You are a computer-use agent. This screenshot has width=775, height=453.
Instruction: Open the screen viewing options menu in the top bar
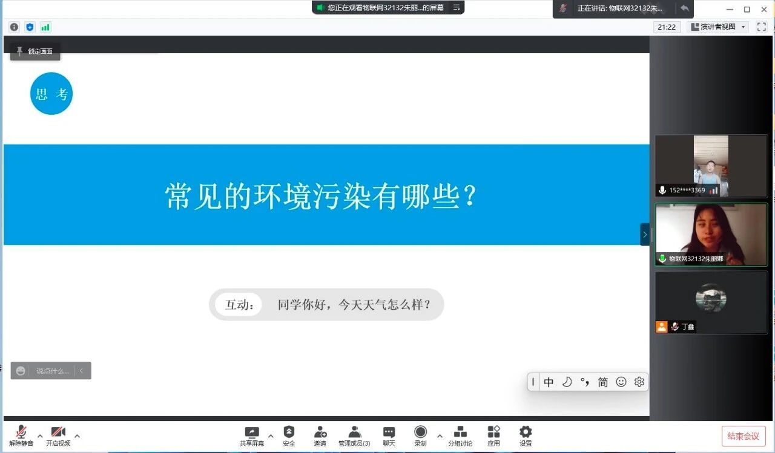457,8
